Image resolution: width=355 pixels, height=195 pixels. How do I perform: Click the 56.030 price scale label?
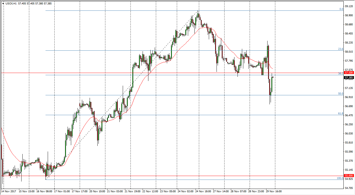pyautogui.click(x=349, y=134)
